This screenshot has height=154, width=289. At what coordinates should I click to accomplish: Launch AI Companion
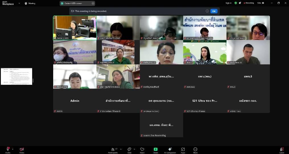170,149
